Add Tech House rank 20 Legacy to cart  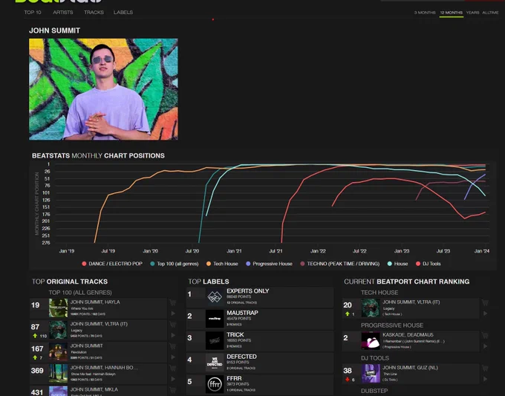[485, 302]
